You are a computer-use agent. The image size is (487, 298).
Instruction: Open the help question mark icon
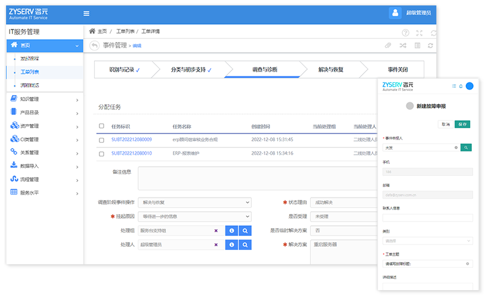[x=405, y=33]
